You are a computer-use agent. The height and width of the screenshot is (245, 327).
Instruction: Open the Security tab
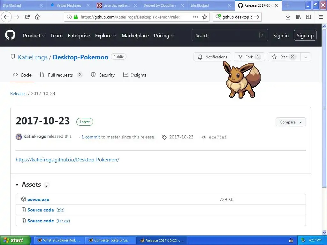coord(103,75)
